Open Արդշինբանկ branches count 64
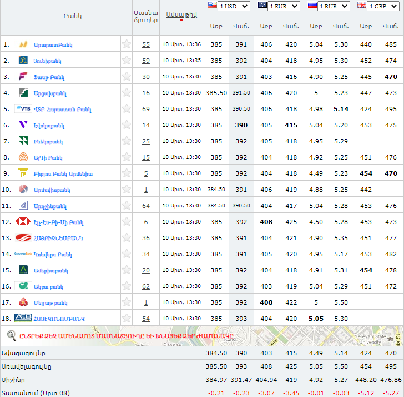 pos(146,206)
